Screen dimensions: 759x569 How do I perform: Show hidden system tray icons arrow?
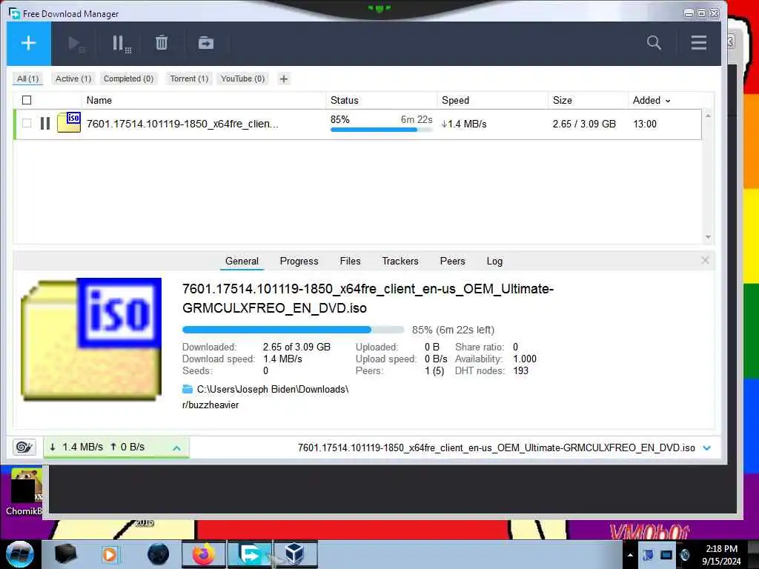[x=630, y=555]
